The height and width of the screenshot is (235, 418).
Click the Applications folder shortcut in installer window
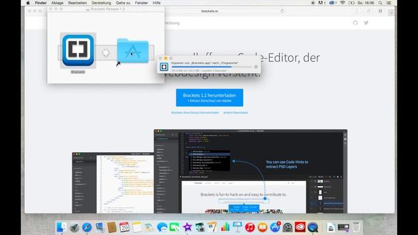point(133,51)
